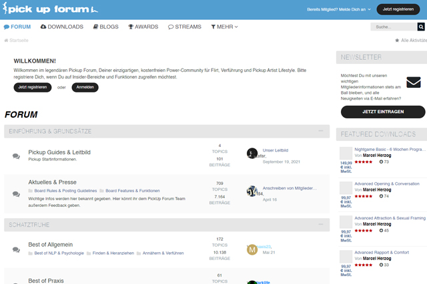Open the Blogs tab

click(105, 27)
